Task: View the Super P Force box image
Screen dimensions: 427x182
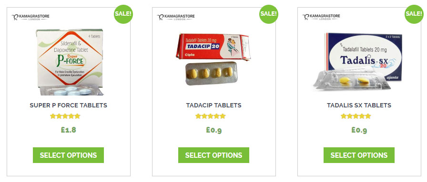Action: pos(70,62)
